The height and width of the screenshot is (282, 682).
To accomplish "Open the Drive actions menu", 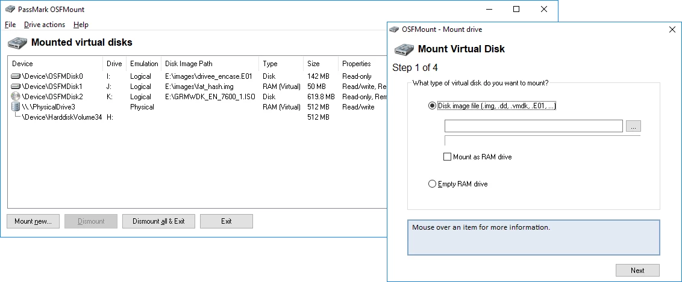I will tap(45, 25).
